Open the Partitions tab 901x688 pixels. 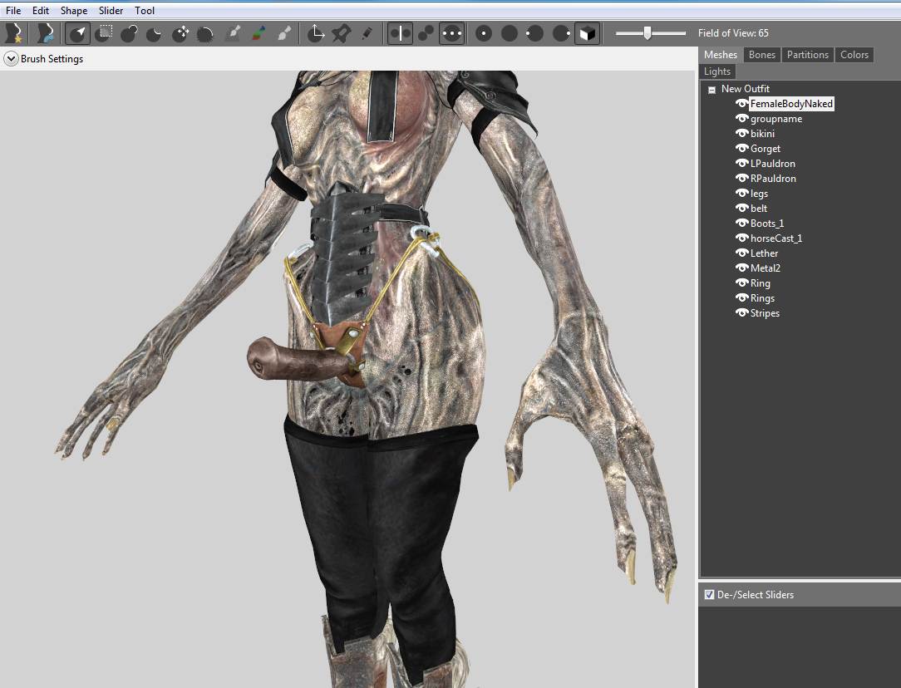tap(807, 55)
